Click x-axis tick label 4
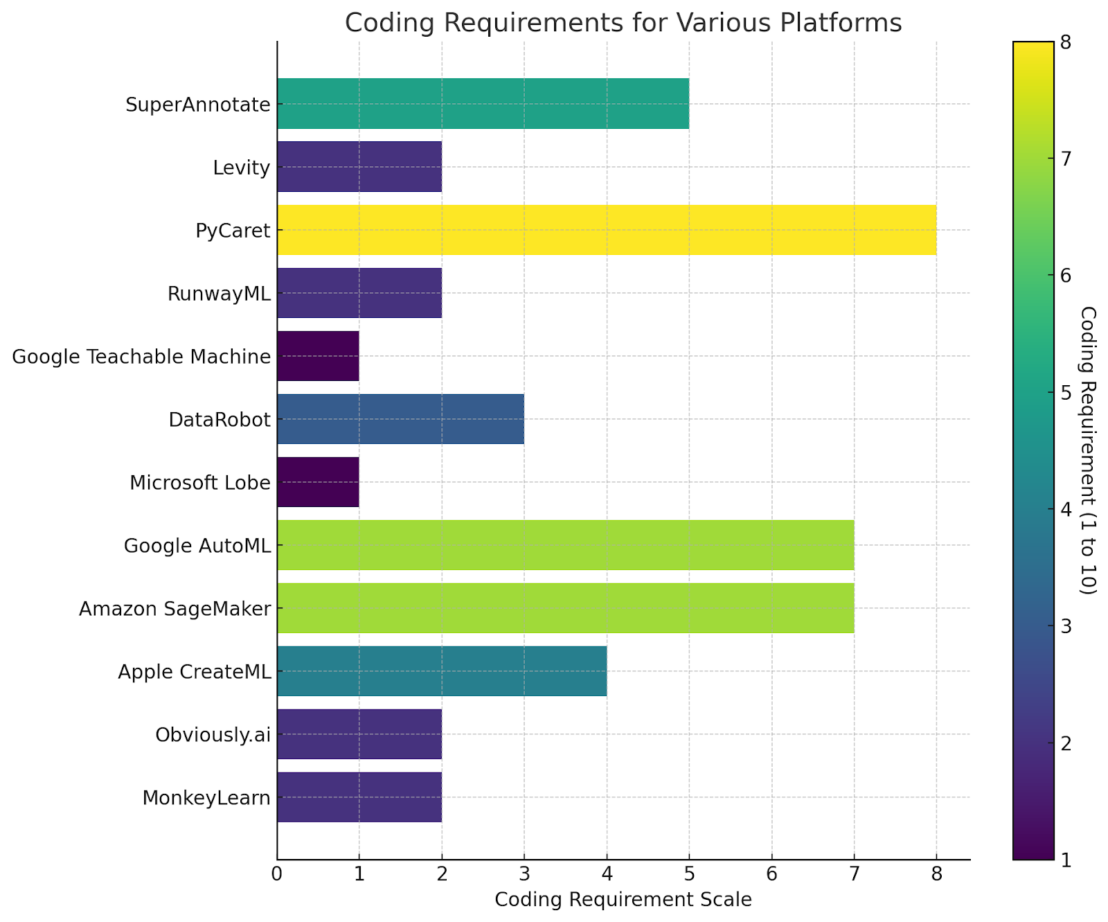Image resolution: width=1108 pixels, height=922 pixels. tap(607, 875)
